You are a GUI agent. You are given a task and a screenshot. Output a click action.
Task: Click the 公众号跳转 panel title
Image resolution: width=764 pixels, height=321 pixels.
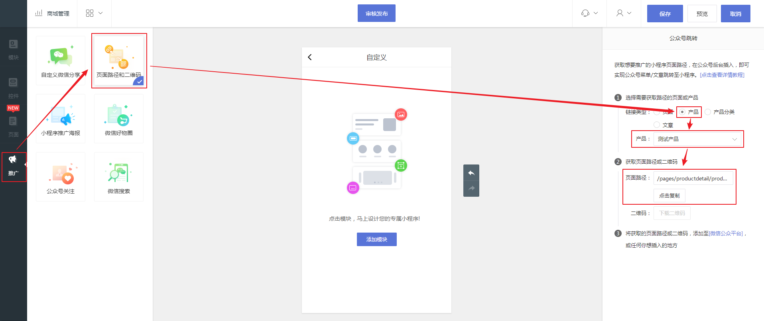tap(683, 38)
